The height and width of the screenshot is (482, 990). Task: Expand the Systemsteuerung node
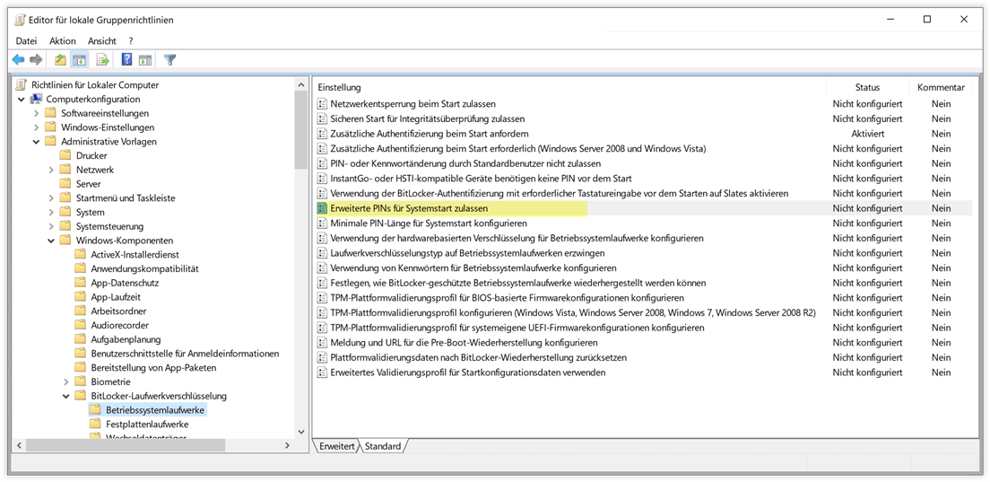(52, 226)
